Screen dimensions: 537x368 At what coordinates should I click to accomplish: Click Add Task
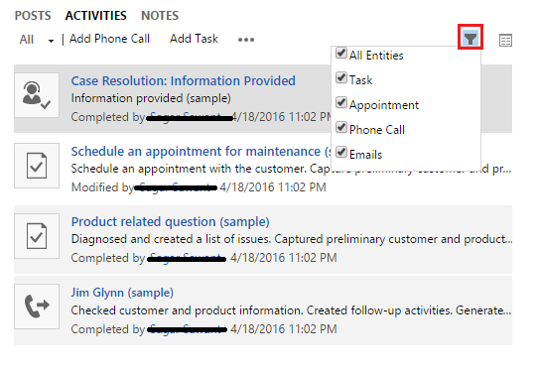194,39
